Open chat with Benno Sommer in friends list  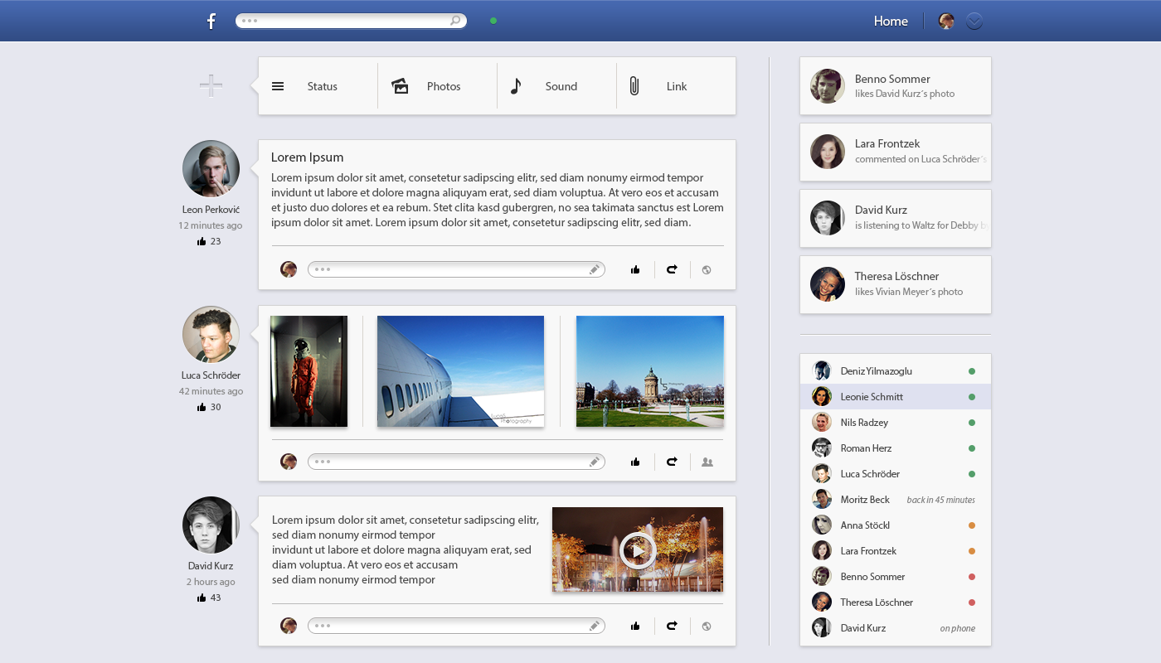(x=895, y=577)
